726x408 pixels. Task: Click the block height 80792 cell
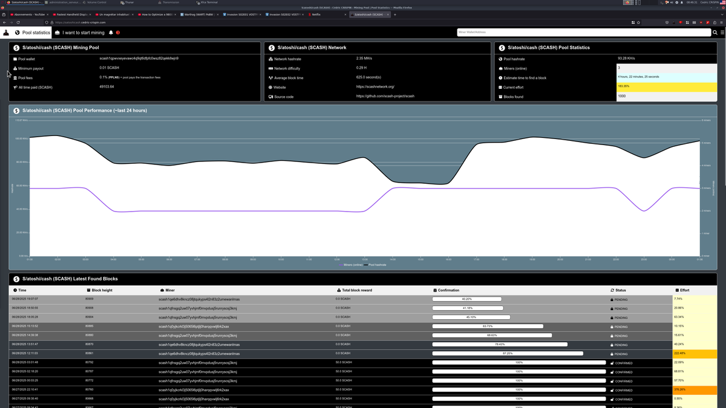(90, 363)
